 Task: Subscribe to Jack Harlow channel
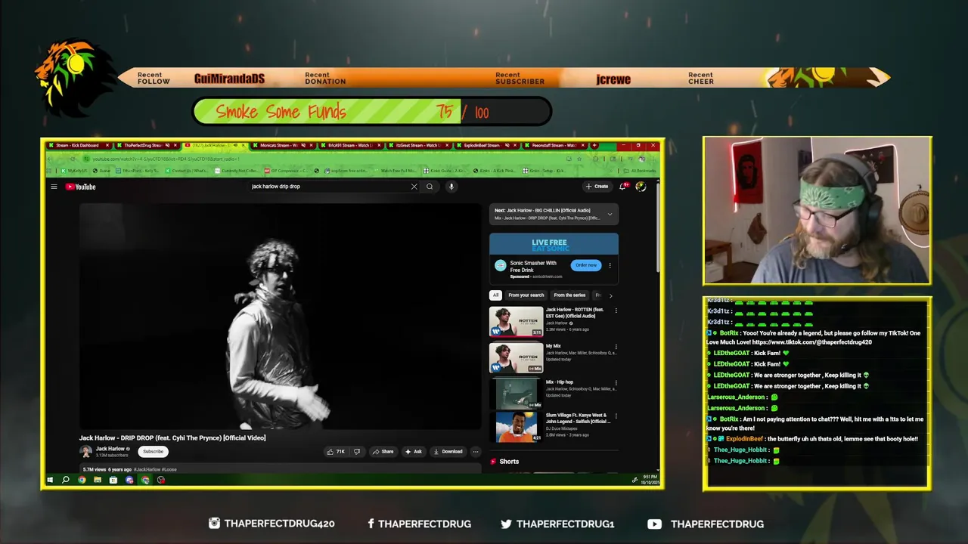click(153, 451)
